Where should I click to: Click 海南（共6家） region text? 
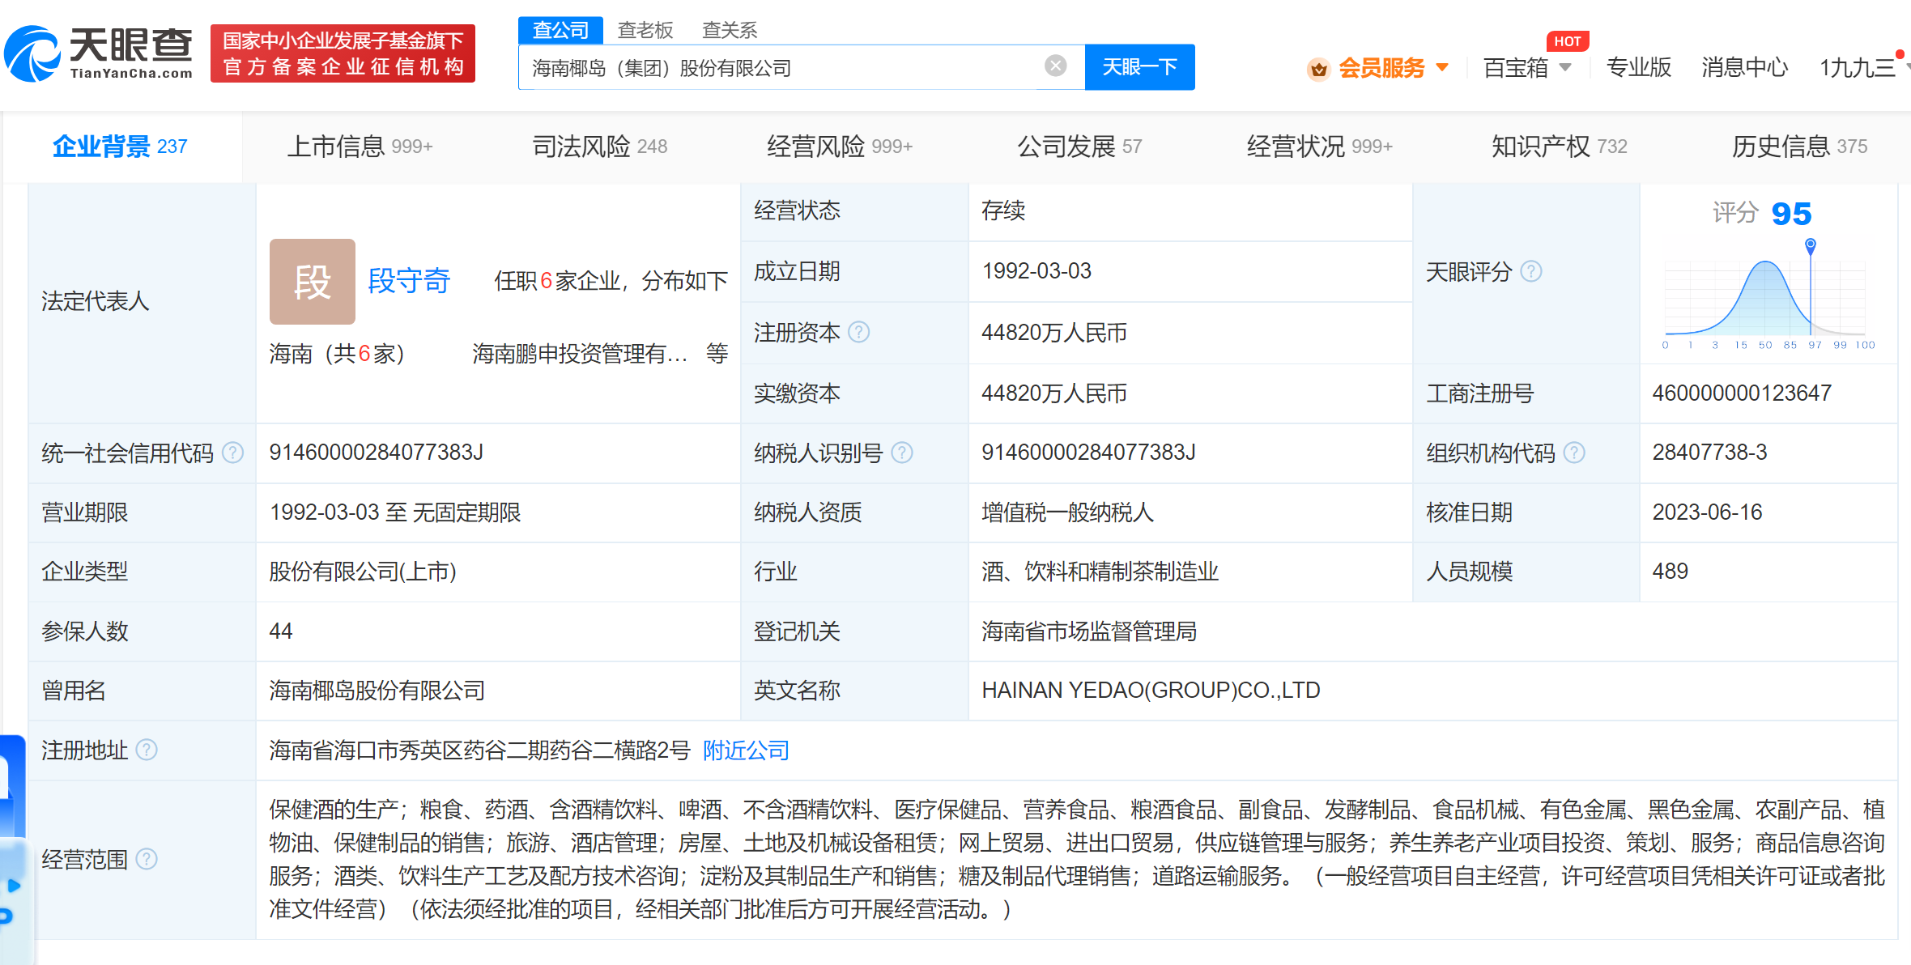coord(337,354)
